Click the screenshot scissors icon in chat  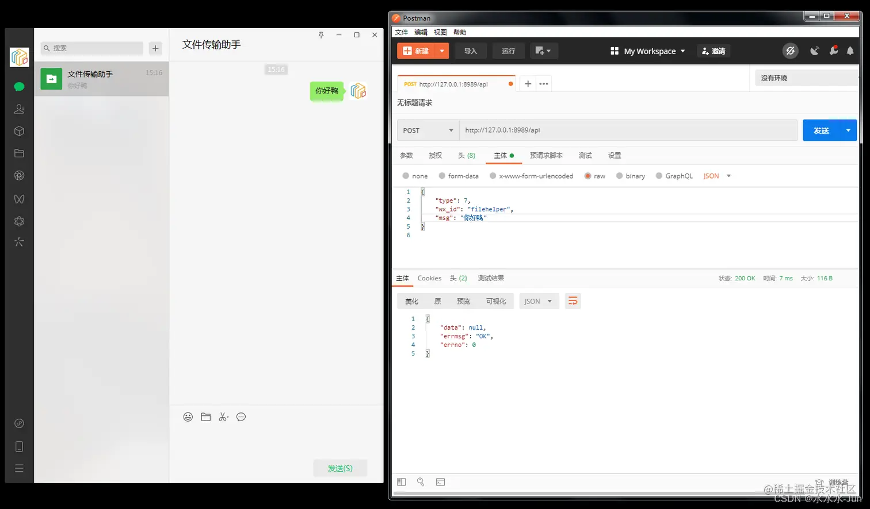click(x=223, y=417)
